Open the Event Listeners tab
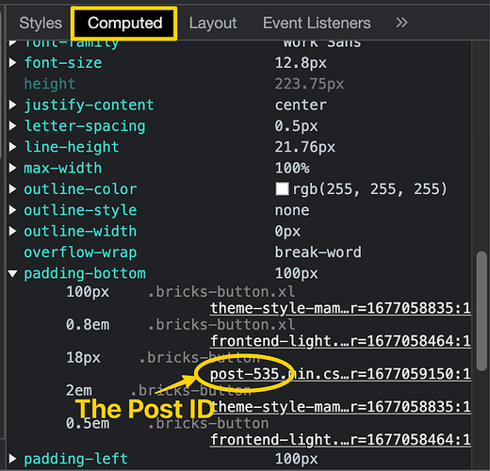 (x=317, y=24)
